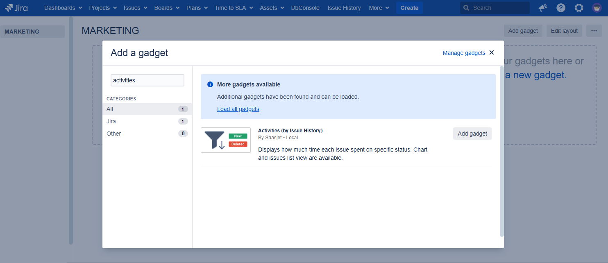Open the user profile avatar
The width and height of the screenshot is (608, 263).
coord(597,8)
